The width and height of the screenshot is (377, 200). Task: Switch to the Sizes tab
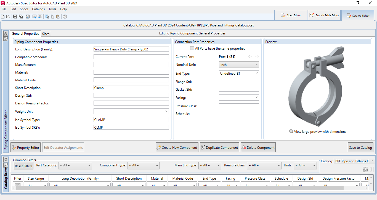46,34
